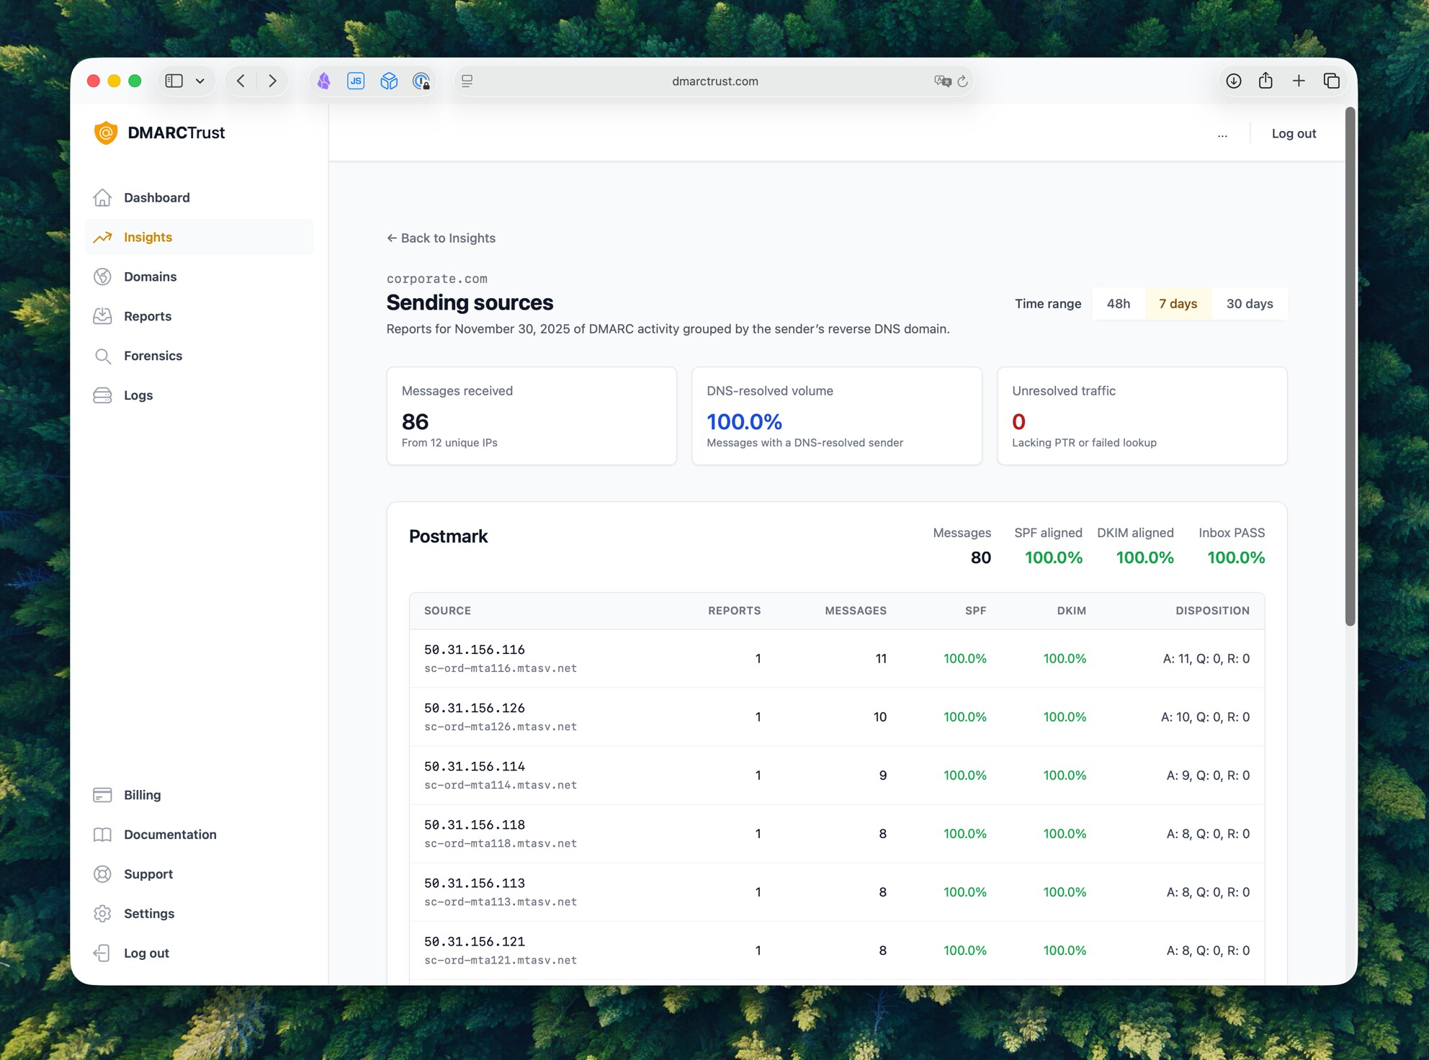Image resolution: width=1429 pixels, height=1060 pixels.
Task: Open Logs via the server icon
Action: coord(103,395)
